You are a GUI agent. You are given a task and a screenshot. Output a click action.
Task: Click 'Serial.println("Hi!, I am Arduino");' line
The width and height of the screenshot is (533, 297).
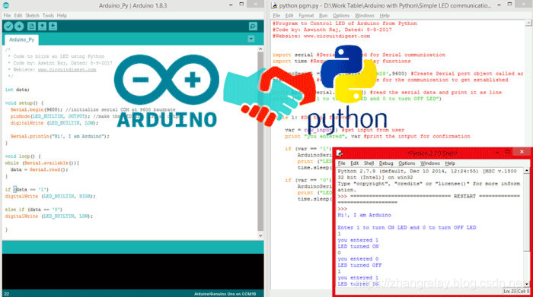pyautogui.click(x=60, y=136)
